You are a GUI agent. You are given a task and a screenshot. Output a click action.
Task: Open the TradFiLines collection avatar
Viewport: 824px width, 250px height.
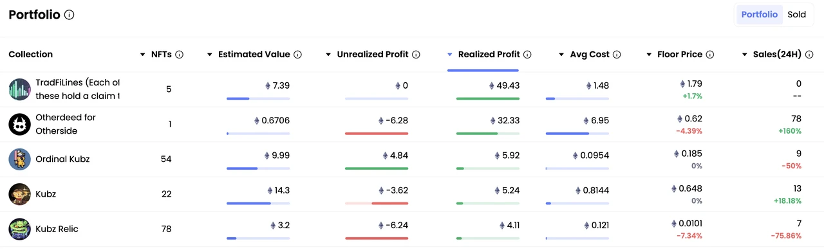click(20, 89)
